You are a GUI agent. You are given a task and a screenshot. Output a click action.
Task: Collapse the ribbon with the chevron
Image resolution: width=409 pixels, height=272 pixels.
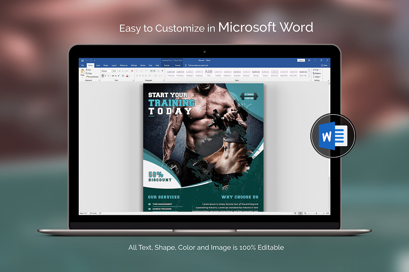329,80
